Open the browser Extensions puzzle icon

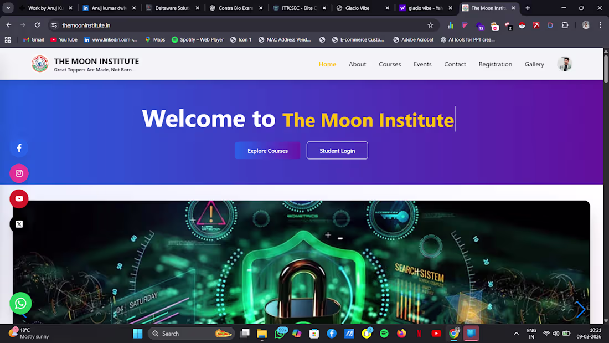tap(565, 25)
